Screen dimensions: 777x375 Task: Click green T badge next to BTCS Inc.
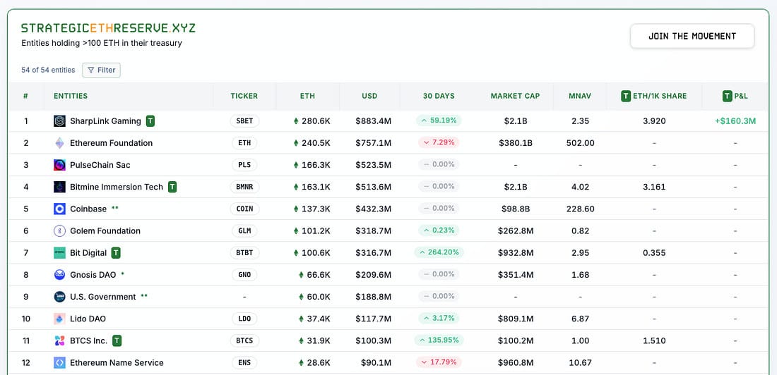coord(117,340)
